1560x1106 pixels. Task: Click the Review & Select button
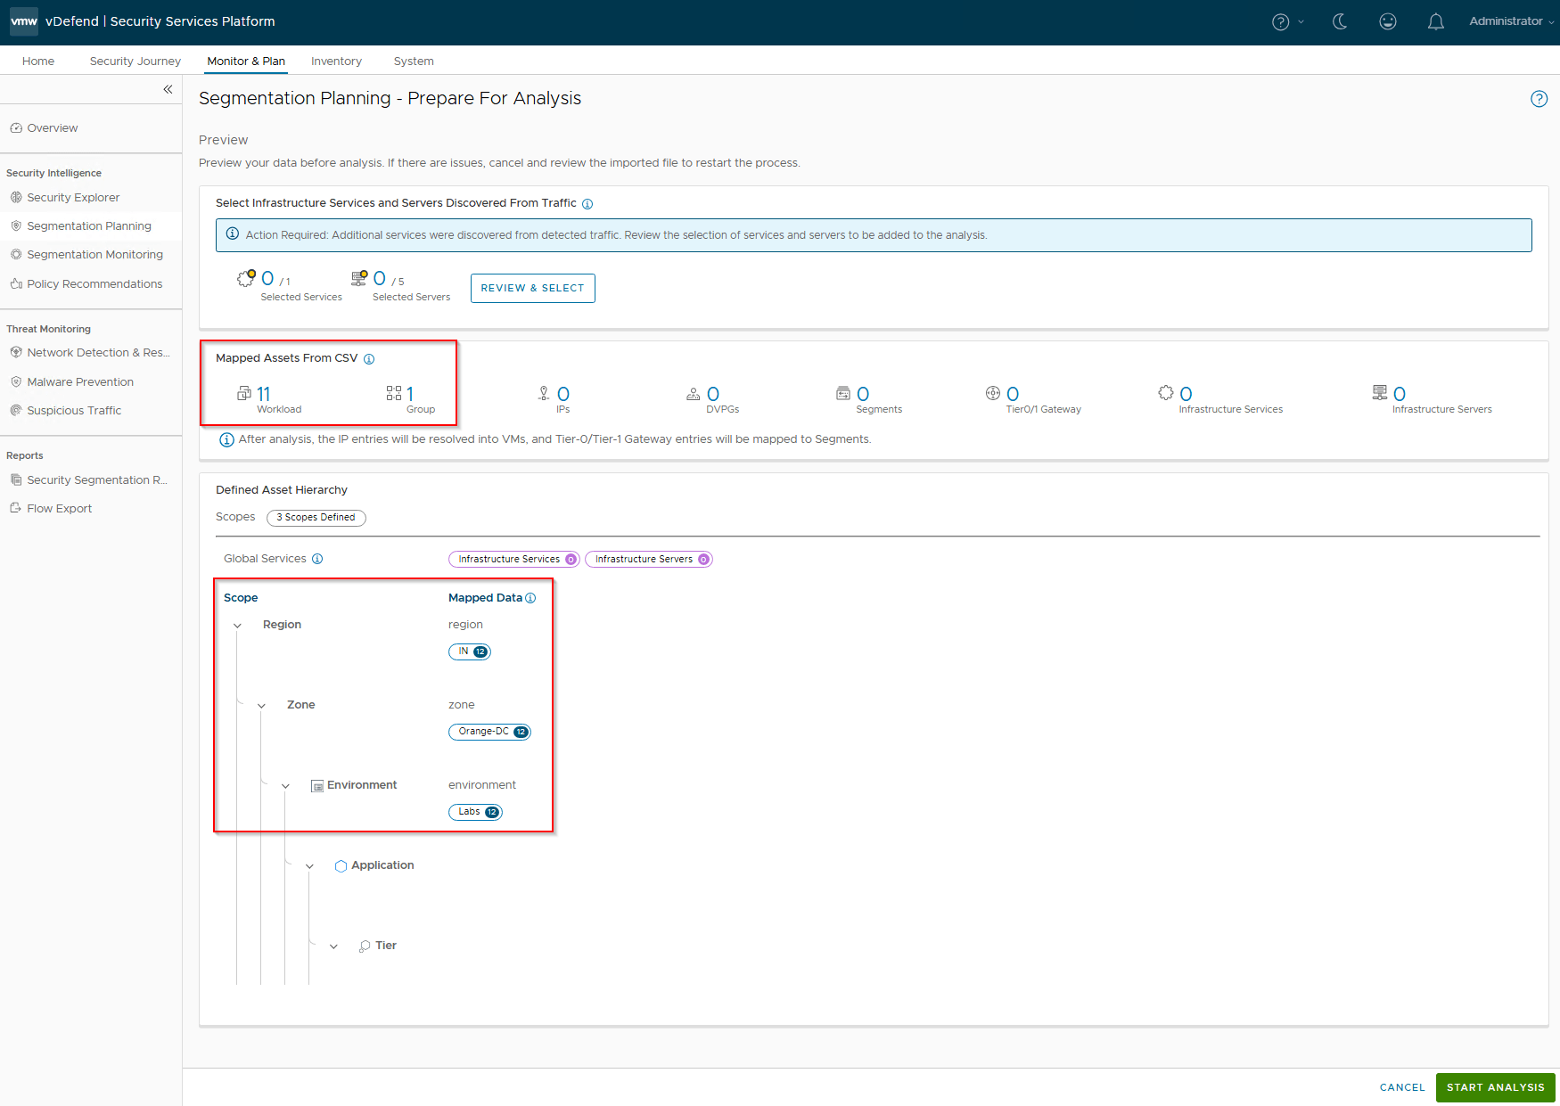coord(532,288)
